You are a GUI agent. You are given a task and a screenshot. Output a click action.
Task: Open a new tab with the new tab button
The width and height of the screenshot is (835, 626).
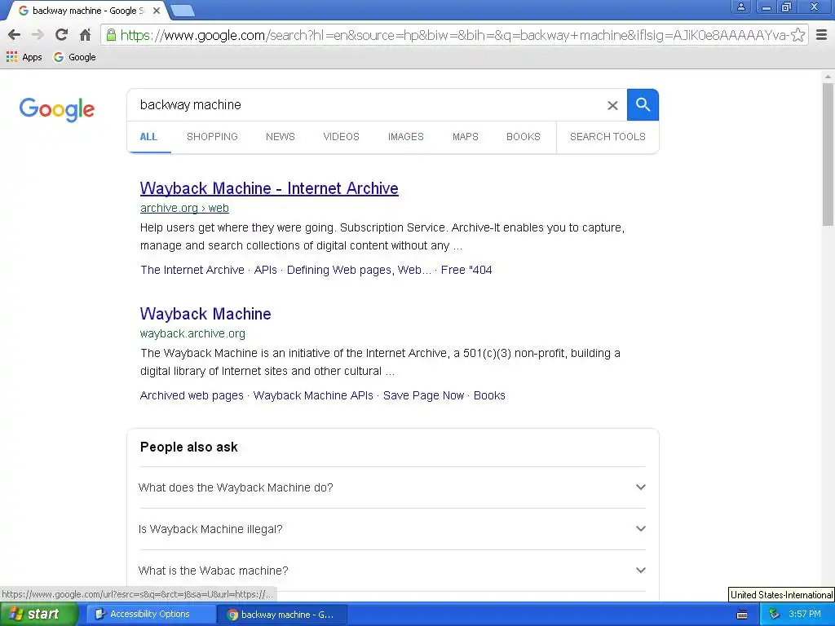(x=183, y=11)
